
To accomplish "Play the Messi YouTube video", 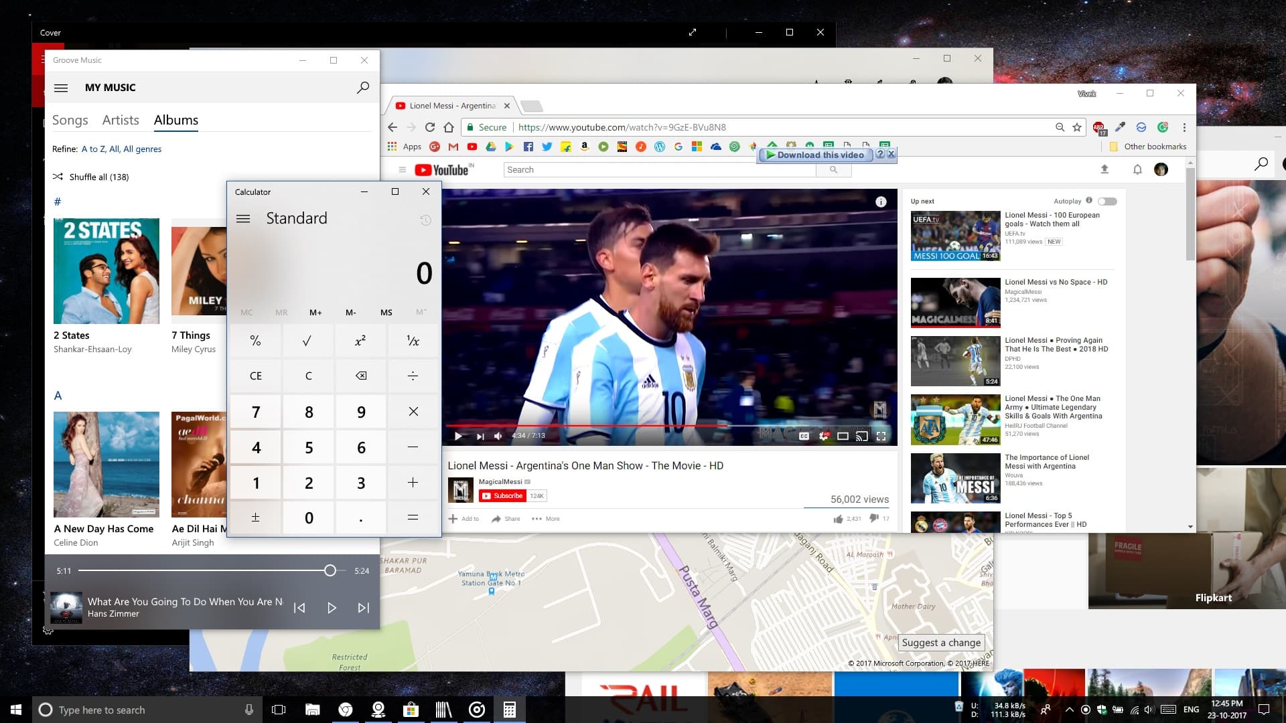I will [x=458, y=436].
